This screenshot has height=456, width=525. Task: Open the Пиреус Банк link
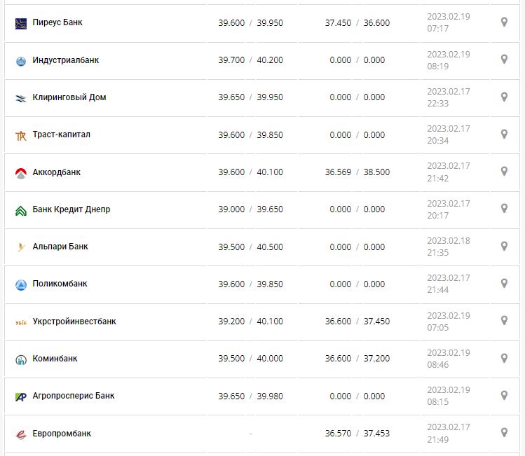(x=57, y=22)
